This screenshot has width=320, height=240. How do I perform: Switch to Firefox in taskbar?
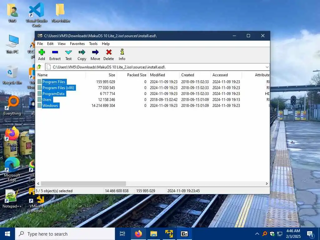tap(138, 234)
